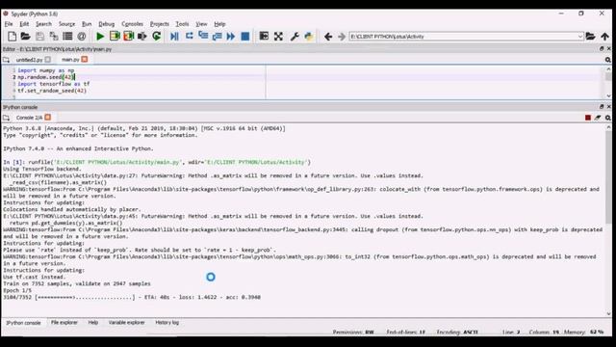
Task: Switch to bottom IPython console tab
Action: pos(23,323)
